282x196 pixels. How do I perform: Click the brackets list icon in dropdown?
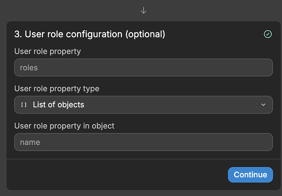24,105
